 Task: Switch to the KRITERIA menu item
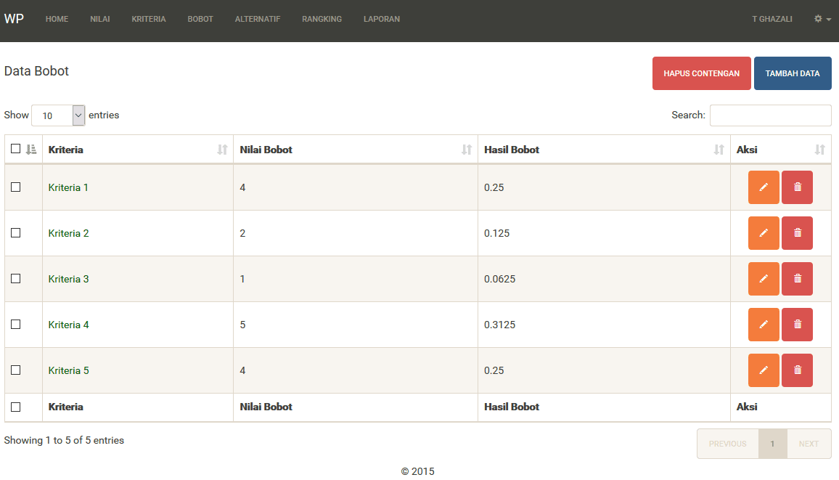pos(149,19)
